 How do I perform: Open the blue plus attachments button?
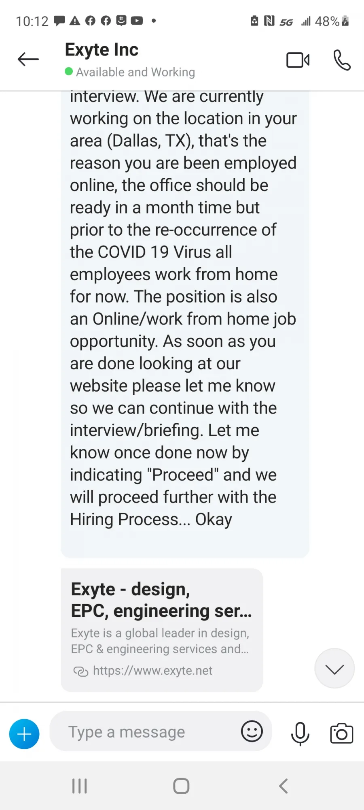[x=24, y=734]
